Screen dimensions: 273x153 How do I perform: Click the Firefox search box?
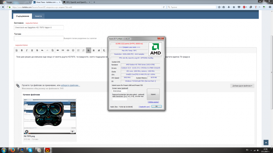[192, 7]
